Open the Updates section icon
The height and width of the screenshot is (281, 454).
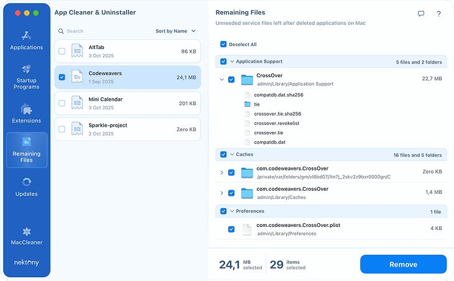27,182
